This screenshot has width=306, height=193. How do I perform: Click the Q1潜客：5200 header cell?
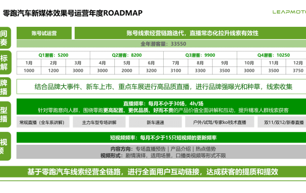[53, 55]
